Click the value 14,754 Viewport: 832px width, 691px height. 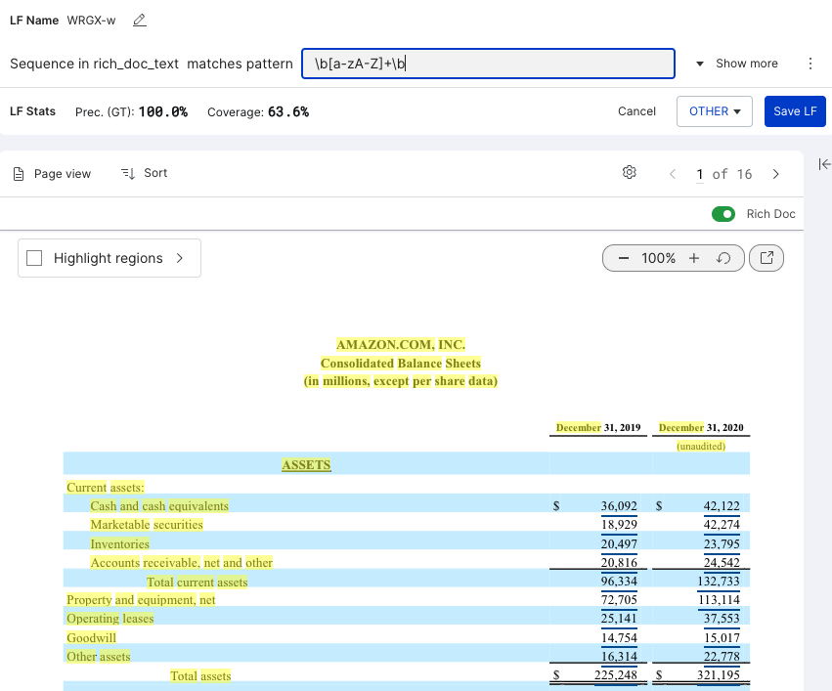point(619,638)
